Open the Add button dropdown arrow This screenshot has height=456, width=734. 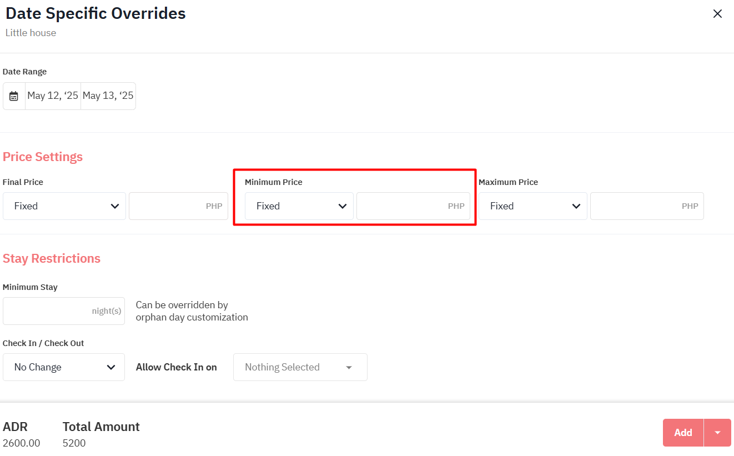[717, 433]
